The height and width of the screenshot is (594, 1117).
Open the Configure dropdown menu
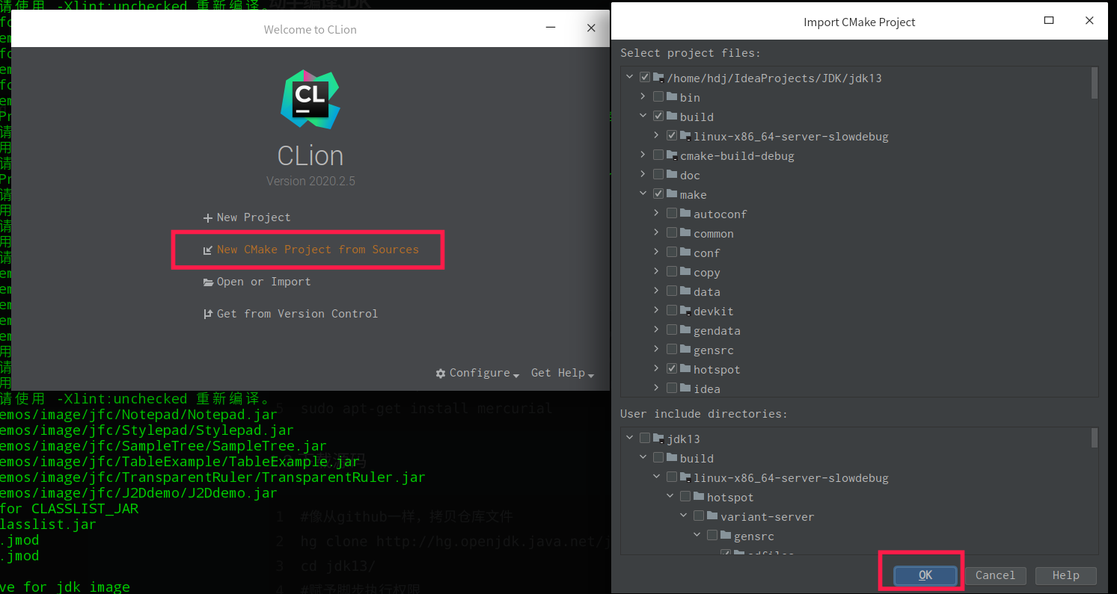point(478,373)
